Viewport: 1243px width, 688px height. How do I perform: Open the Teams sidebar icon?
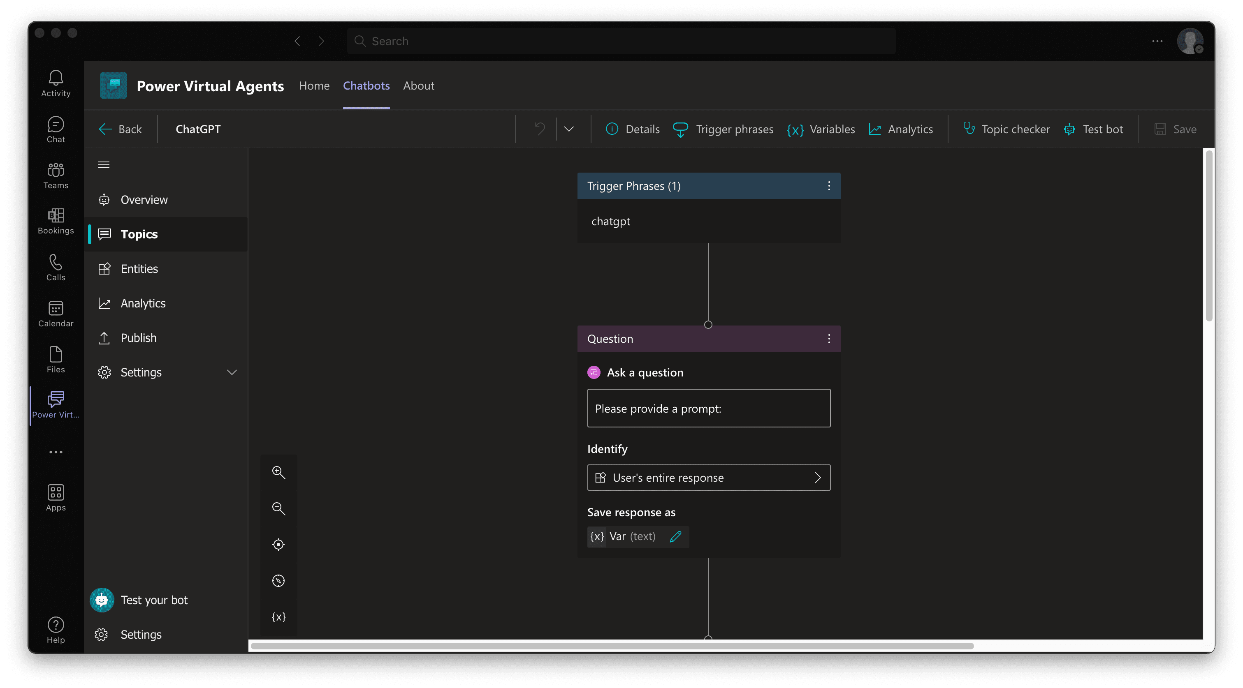point(56,176)
